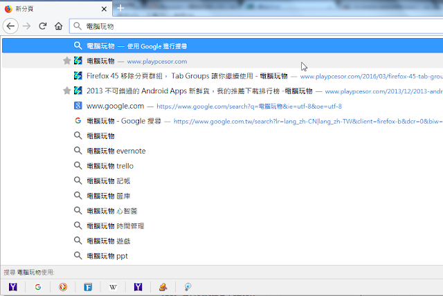This screenshot has height=296, width=443.
Task: Close the 新分頁 tab
Action: [x=104, y=9]
